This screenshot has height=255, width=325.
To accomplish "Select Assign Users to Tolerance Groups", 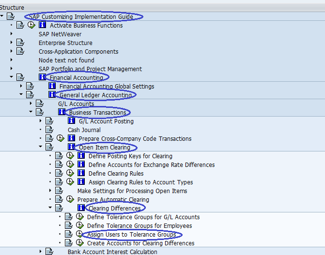I will tap(131, 234).
